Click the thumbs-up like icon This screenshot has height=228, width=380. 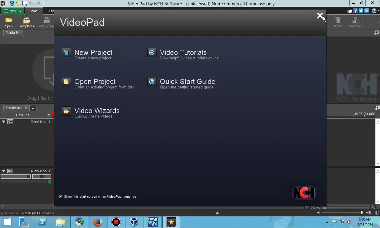[x=350, y=11]
